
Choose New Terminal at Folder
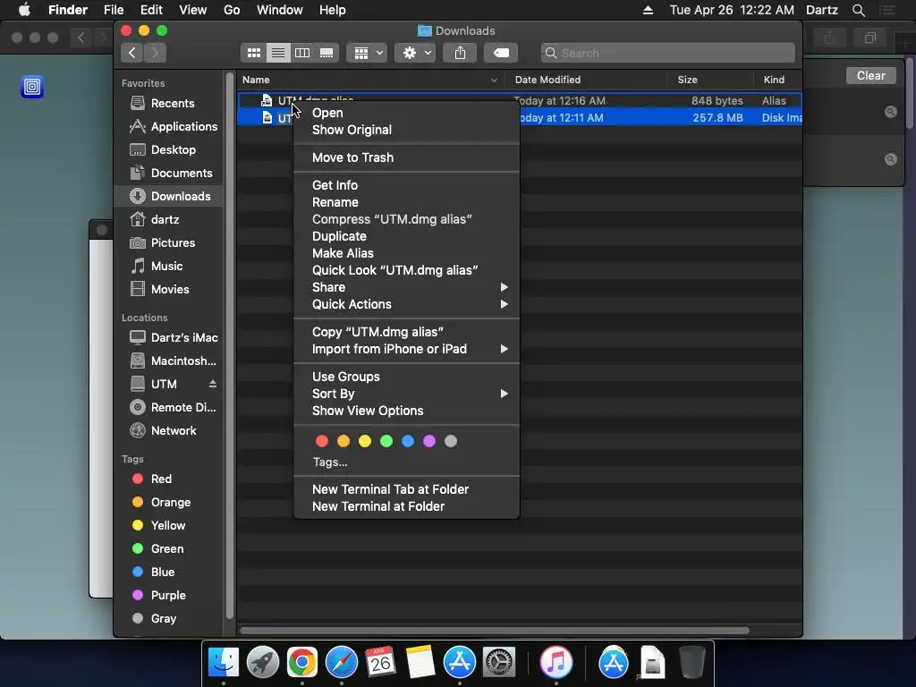[406, 506]
